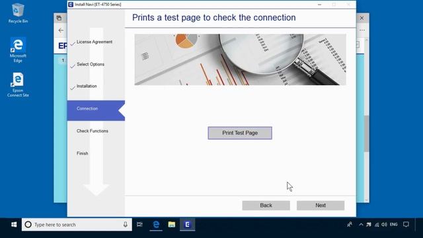Click the background window scrollbar
Image resolution: width=423 pixels, height=238 pixels.
(366, 134)
